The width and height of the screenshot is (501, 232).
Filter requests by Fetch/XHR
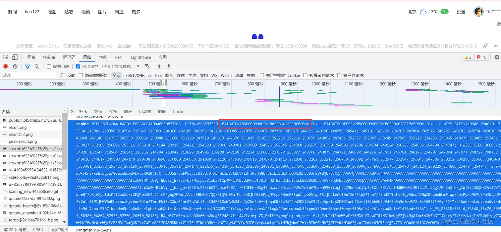point(135,75)
